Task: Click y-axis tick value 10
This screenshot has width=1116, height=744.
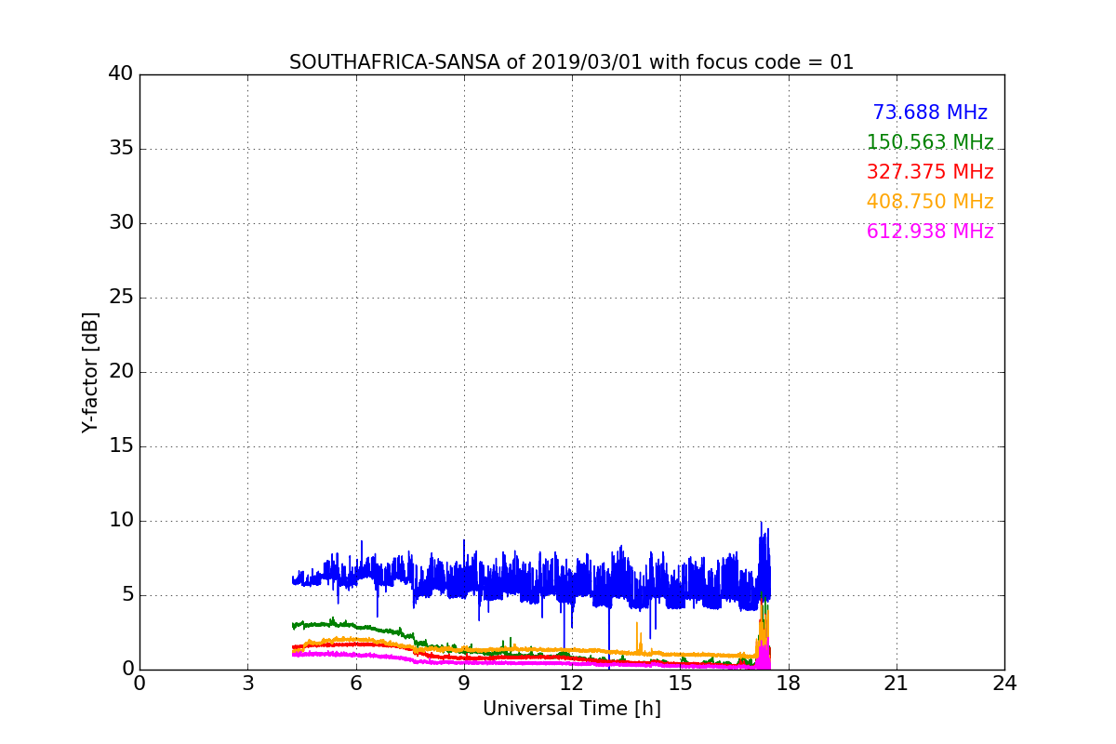Action: 121,521
